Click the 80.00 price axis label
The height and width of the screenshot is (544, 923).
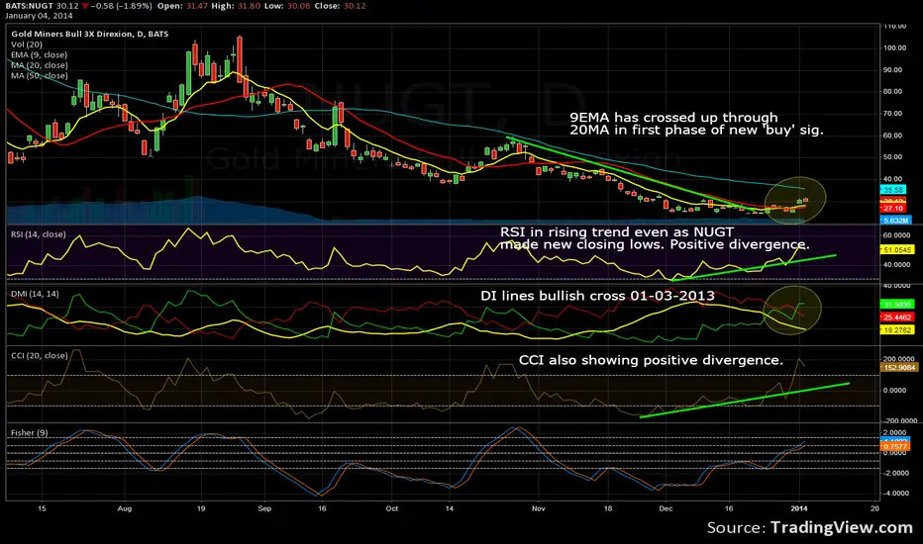[x=892, y=92]
